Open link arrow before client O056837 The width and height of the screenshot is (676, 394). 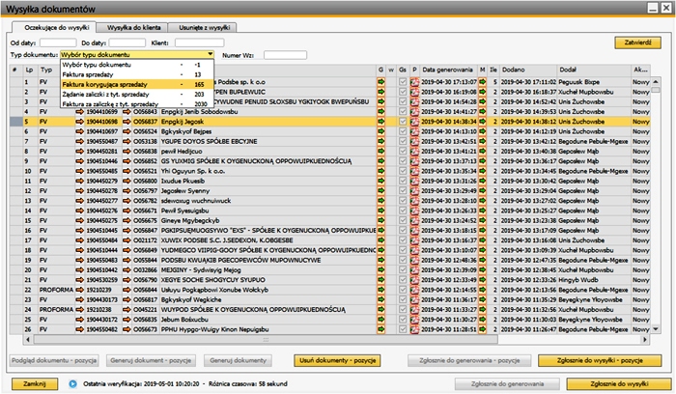pos(127,122)
